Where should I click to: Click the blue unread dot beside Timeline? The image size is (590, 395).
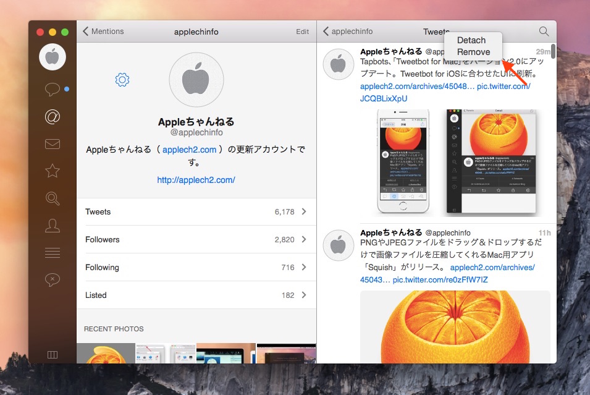(67, 89)
